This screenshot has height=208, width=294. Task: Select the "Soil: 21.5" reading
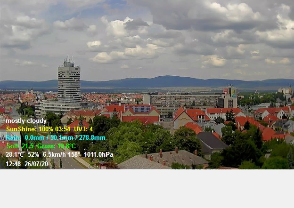click(x=20, y=146)
